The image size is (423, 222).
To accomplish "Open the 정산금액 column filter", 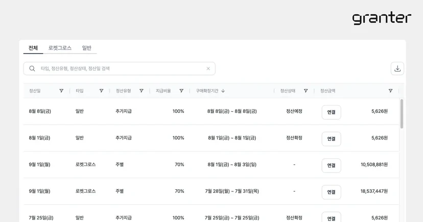I will tap(390, 91).
